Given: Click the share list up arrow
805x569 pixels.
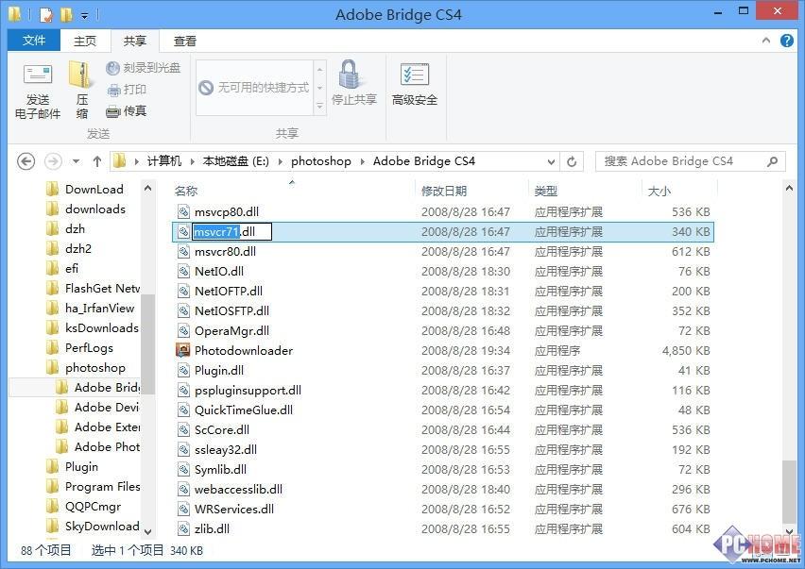Looking at the screenshot, I should point(320,69).
